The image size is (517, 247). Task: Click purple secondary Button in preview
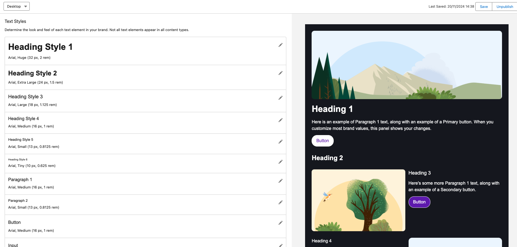click(419, 202)
